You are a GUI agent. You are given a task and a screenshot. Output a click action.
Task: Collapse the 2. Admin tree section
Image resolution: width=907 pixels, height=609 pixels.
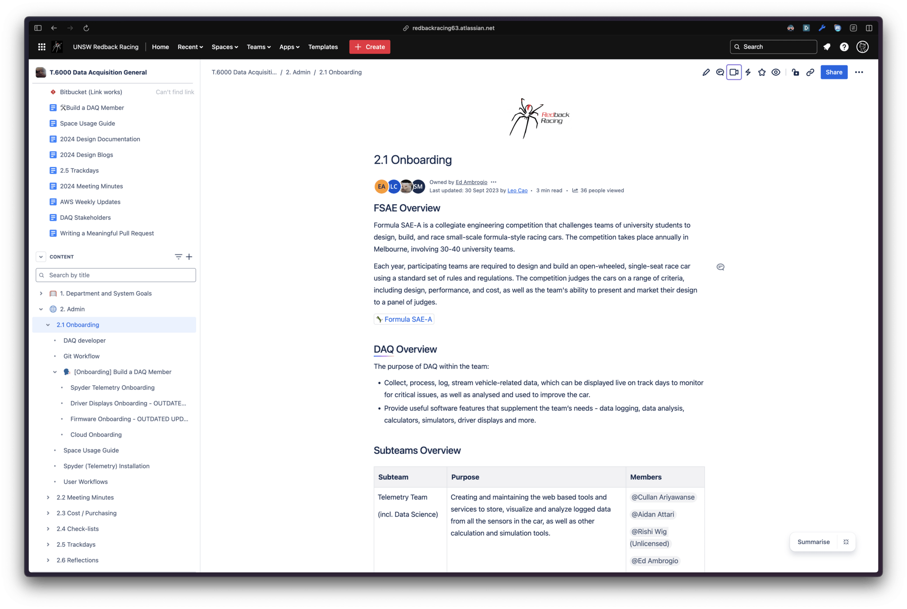[x=41, y=309]
